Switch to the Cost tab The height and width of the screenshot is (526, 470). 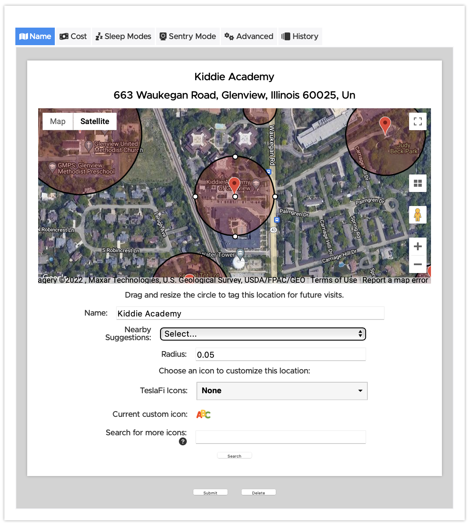click(73, 36)
